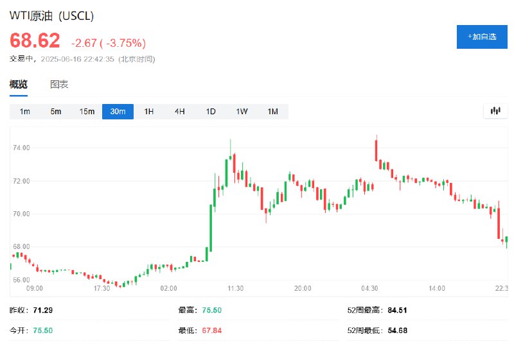Click the 52周最高 value 84.51

tap(397, 310)
